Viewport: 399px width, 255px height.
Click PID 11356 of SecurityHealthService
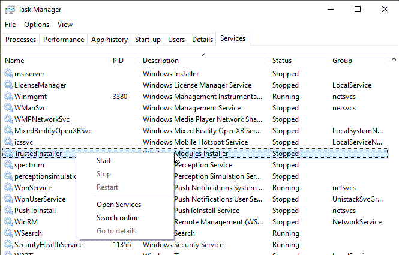click(x=122, y=245)
